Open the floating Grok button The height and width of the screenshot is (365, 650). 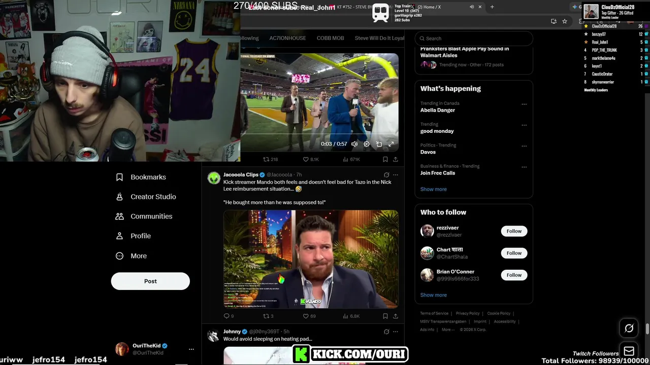click(629, 328)
